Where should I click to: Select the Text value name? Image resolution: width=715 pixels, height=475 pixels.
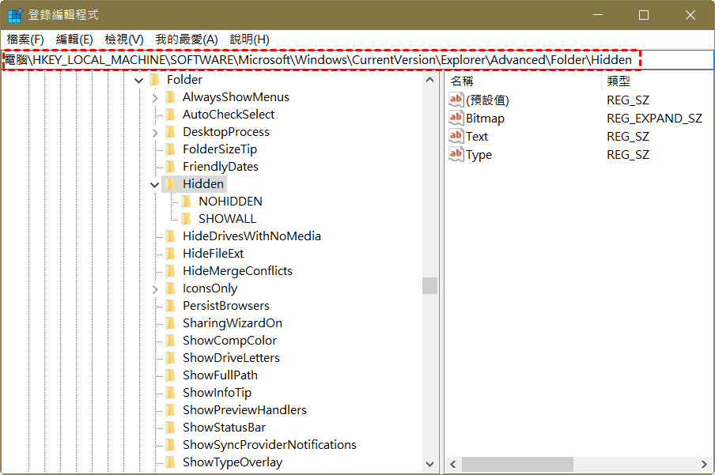(x=477, y=137)
